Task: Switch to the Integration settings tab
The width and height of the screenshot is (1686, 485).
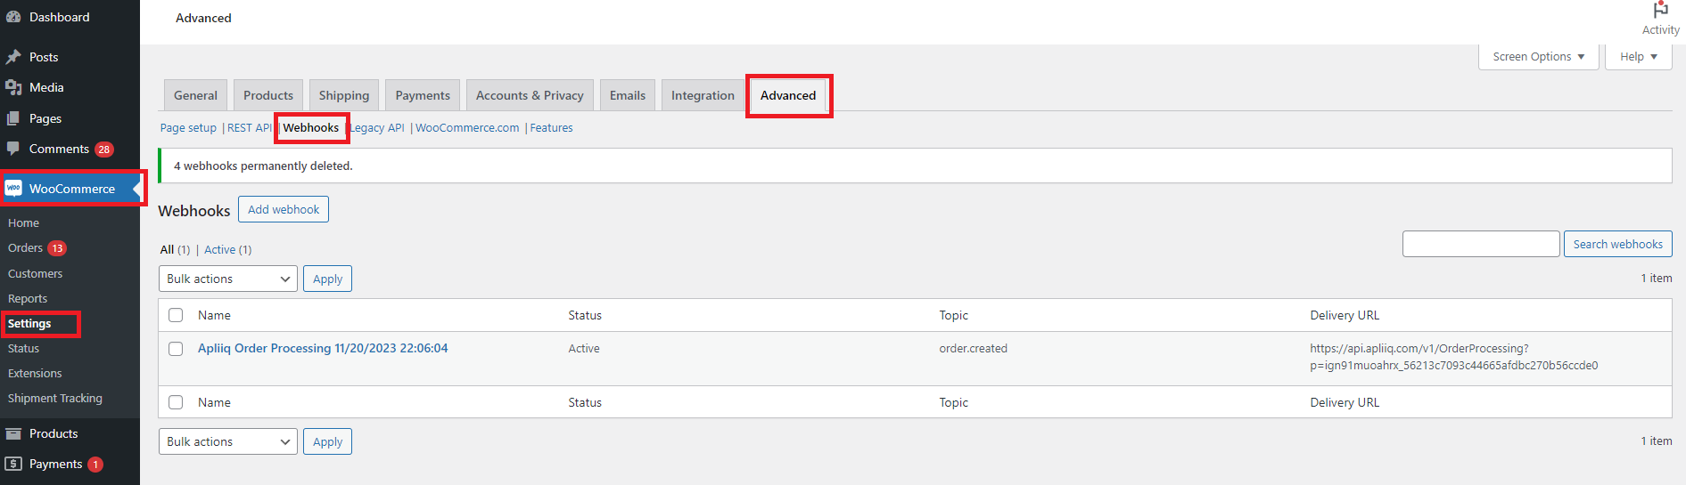Action: click(703, 95)
